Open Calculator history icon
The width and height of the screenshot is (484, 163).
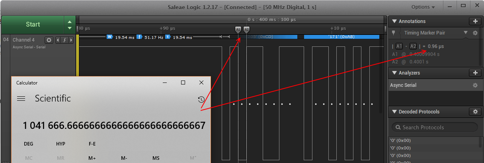click(x=201, y=99)
